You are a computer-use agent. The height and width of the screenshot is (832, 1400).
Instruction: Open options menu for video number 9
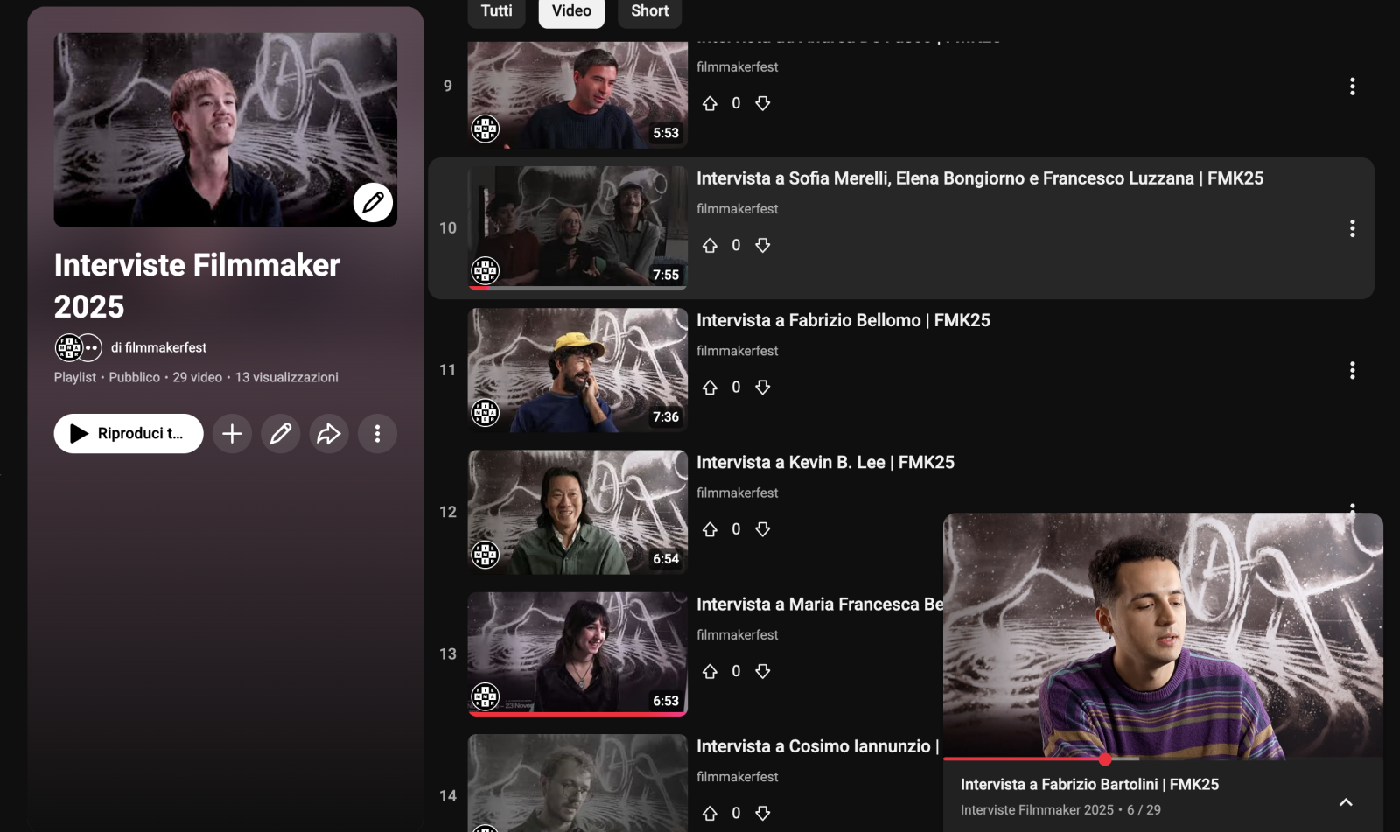click(x=1353, y=87)
